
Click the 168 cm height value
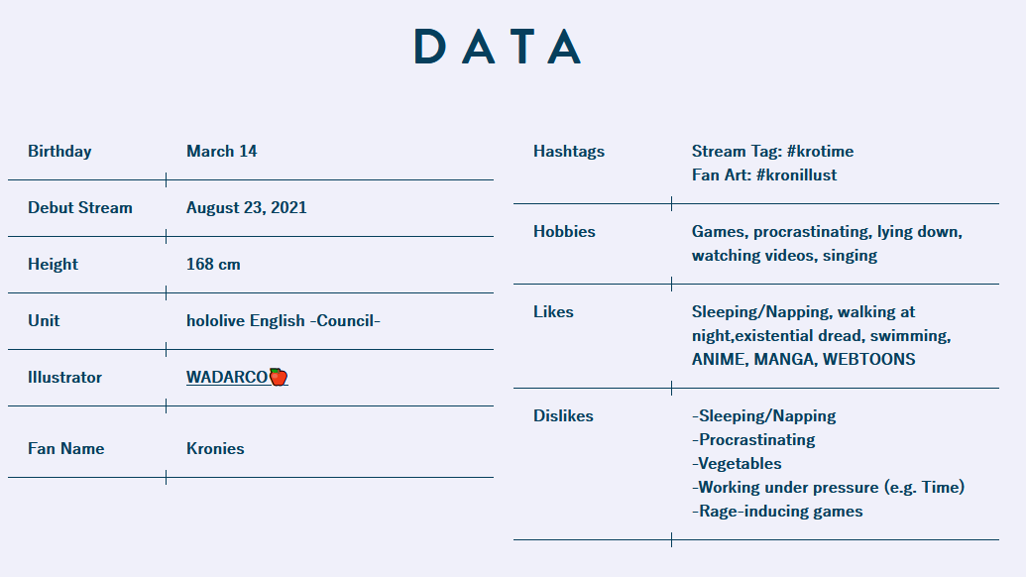pyautogui.click(x=213, y=265)
